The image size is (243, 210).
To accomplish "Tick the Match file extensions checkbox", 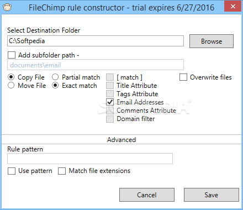I will [62, 171].
